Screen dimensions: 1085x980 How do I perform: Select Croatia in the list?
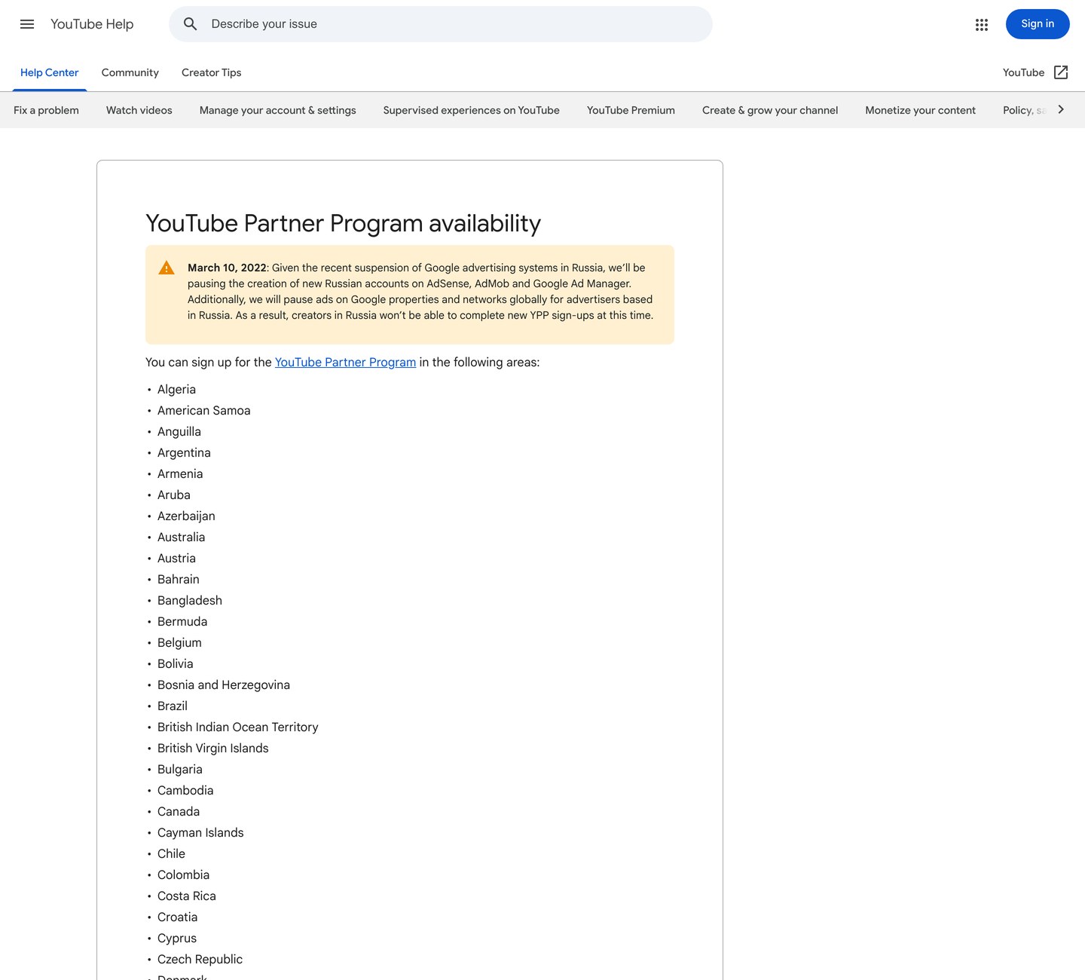[177, 917]
